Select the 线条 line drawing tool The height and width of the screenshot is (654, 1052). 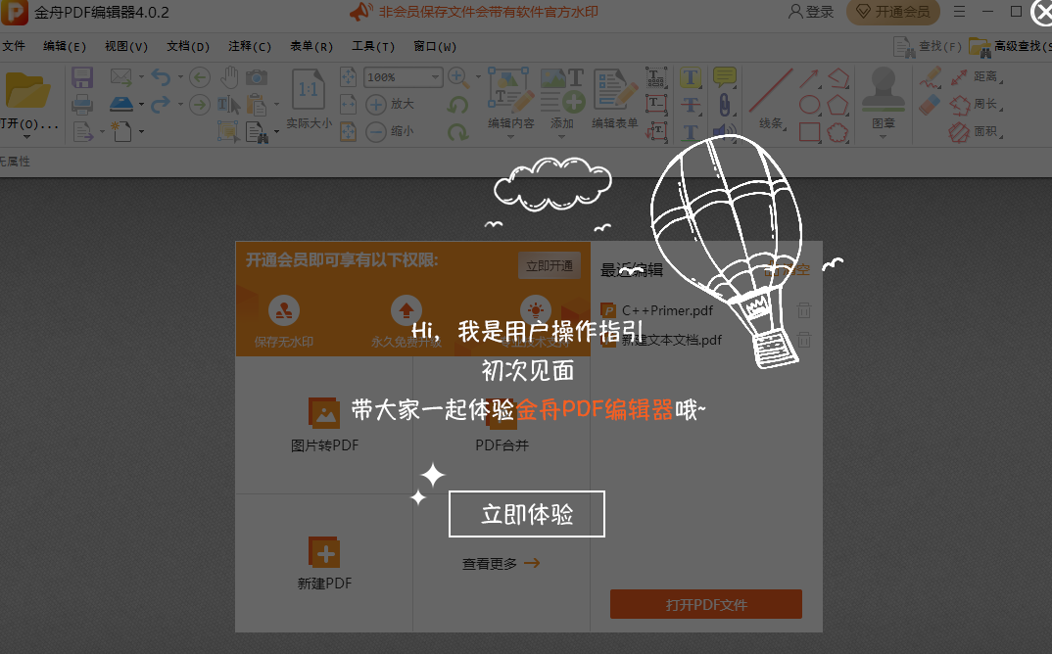771,90
